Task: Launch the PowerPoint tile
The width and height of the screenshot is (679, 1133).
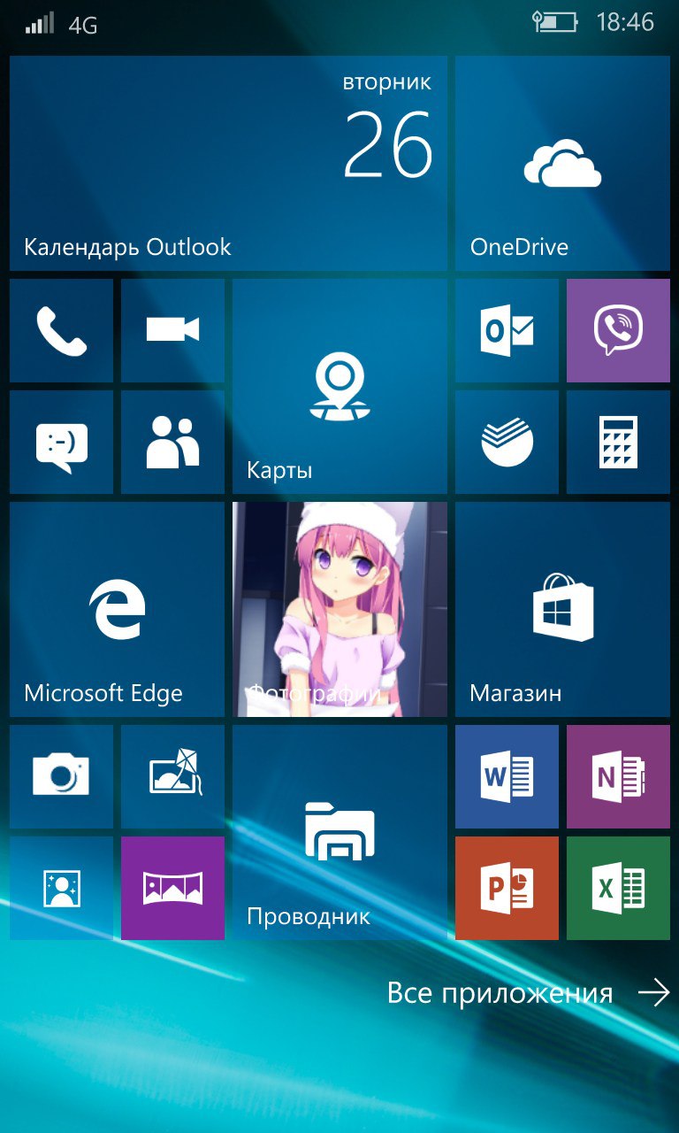Action: point(507,888)
